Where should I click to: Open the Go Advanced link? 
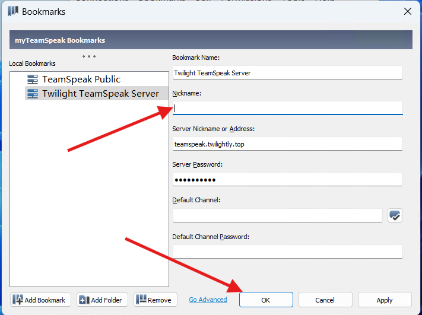(208, 300)
